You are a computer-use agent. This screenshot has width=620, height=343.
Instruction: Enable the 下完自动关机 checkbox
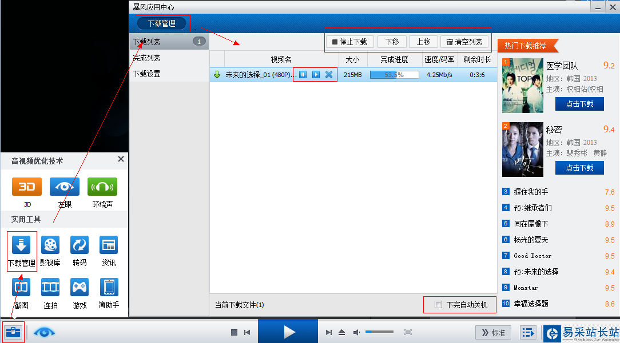[x=438, y=304]
